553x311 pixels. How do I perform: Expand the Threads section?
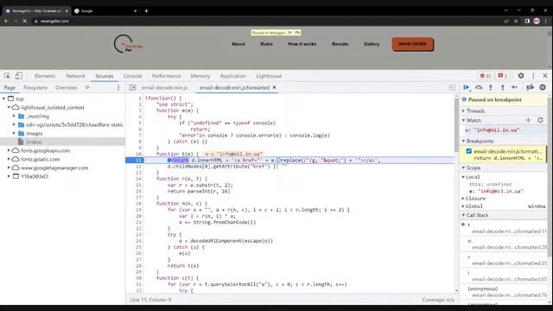(x=463, y=111)
